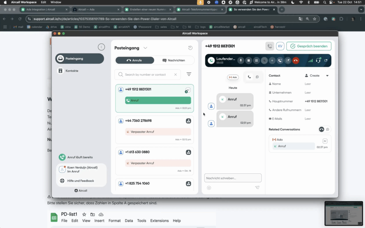Click the add participant plus icon
Image resolution: width=365 pixels, height=228 pixels.
272,61
